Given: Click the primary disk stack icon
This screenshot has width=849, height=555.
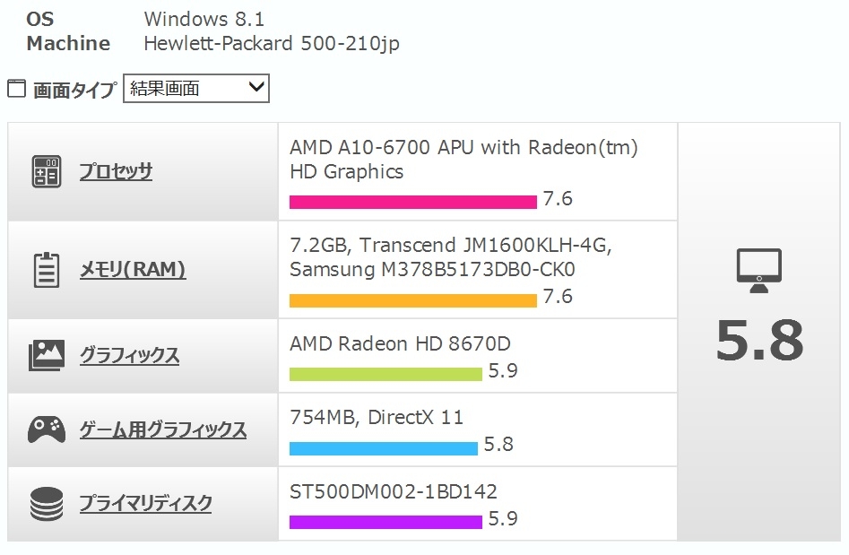Looking at the screenshot, I should 47,504.
